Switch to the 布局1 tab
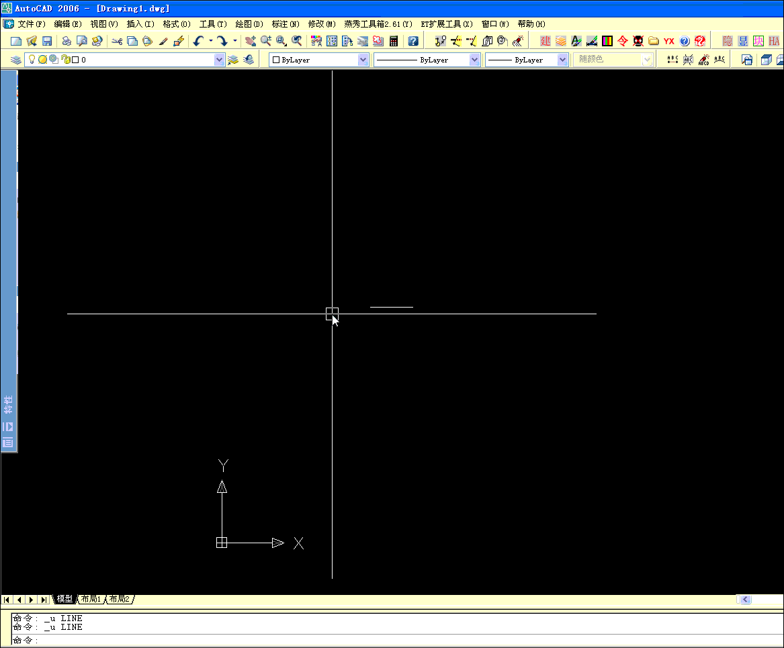The image size is (784, 648). click(91, 599)
